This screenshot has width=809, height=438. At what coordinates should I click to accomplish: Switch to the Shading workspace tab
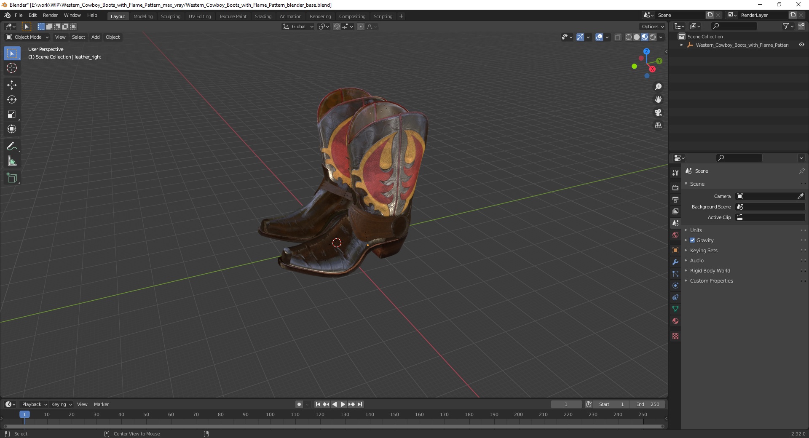[x=263, y=16]
